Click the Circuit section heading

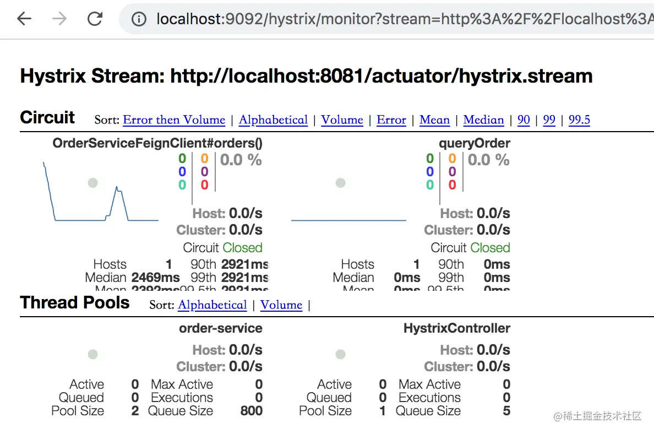(47, 117)
